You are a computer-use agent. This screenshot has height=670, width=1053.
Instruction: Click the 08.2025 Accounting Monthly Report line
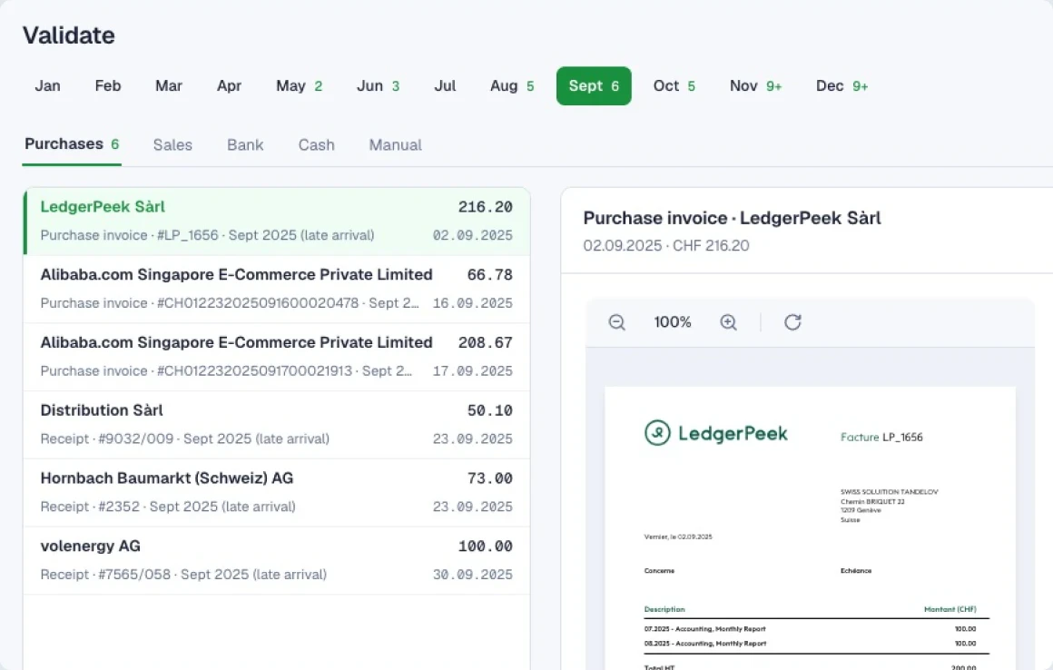pyautogui.click(x=810, y=643)
